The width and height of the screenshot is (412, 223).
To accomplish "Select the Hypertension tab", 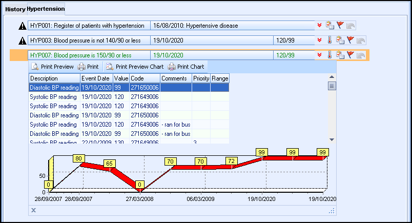I will (46, 9).
